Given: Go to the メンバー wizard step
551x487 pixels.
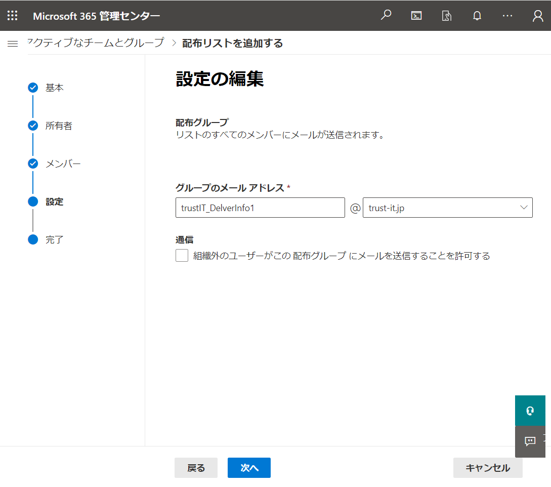Looking at the screenshot, I should [63, 164].
